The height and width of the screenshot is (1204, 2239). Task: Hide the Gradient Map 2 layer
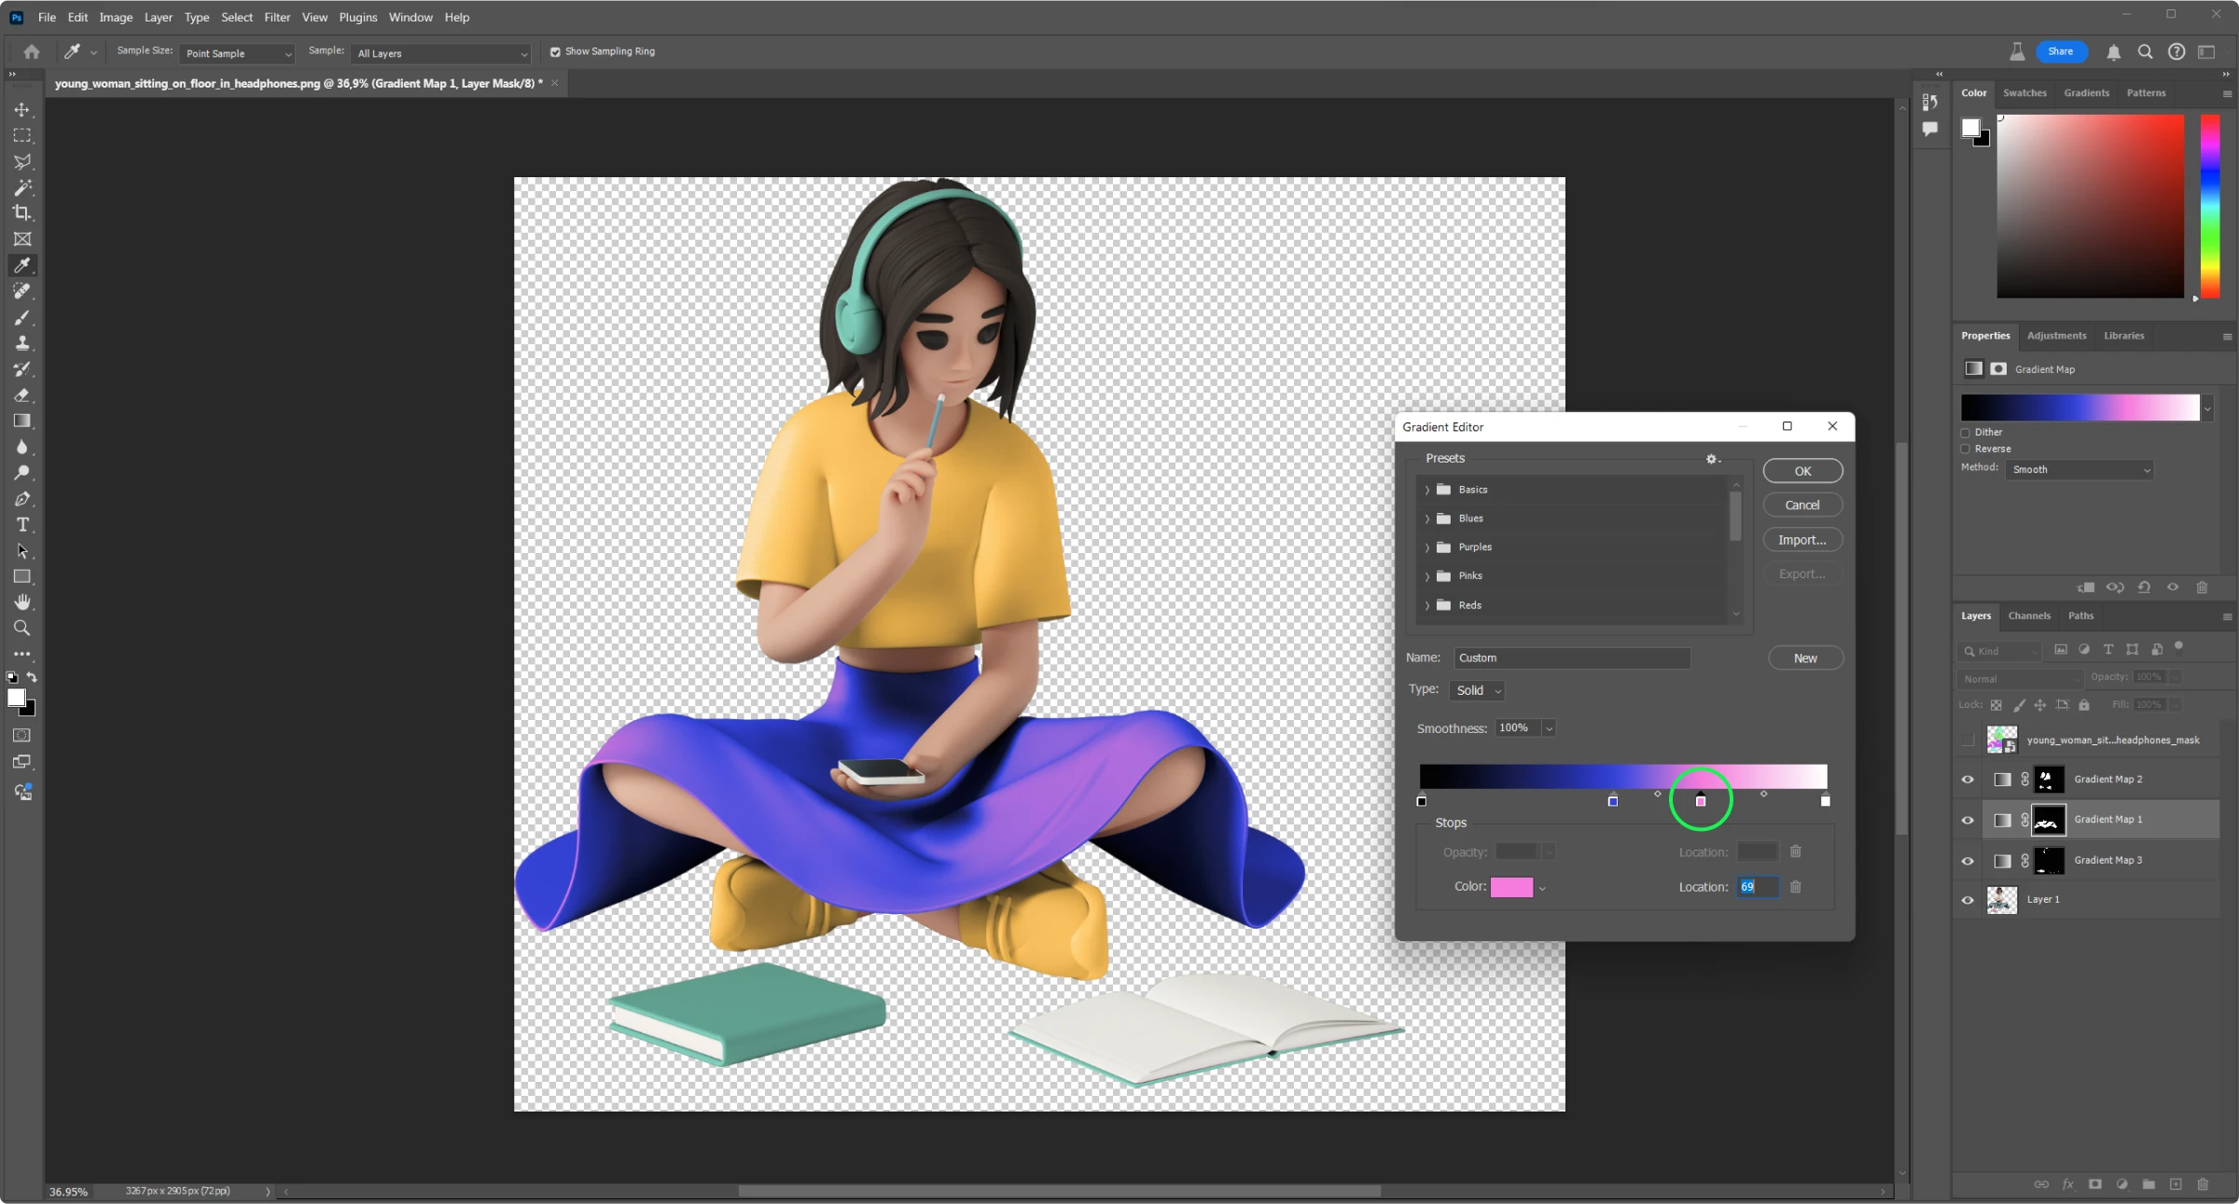pos(1968,780)
